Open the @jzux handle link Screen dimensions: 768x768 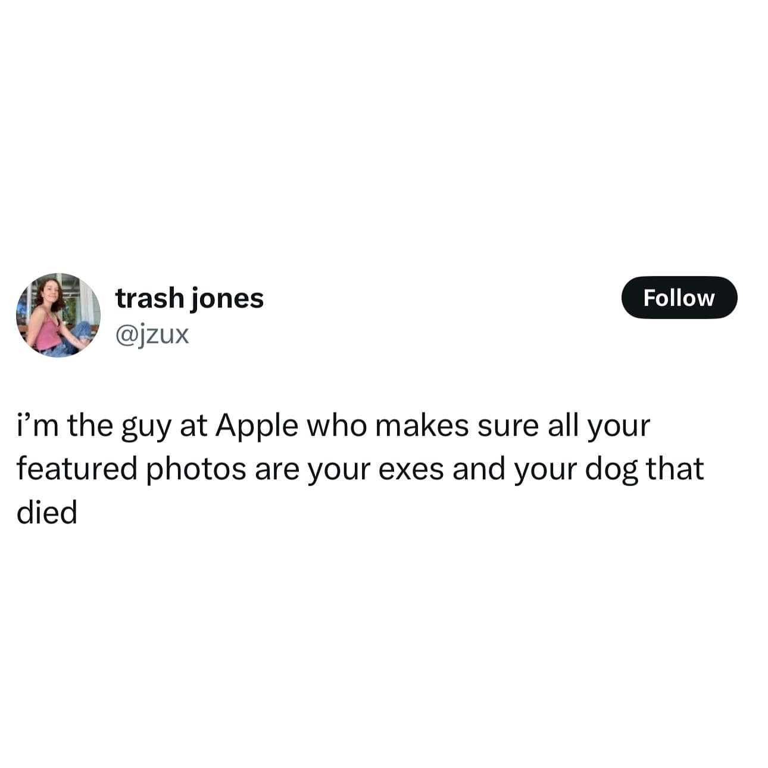152,335
